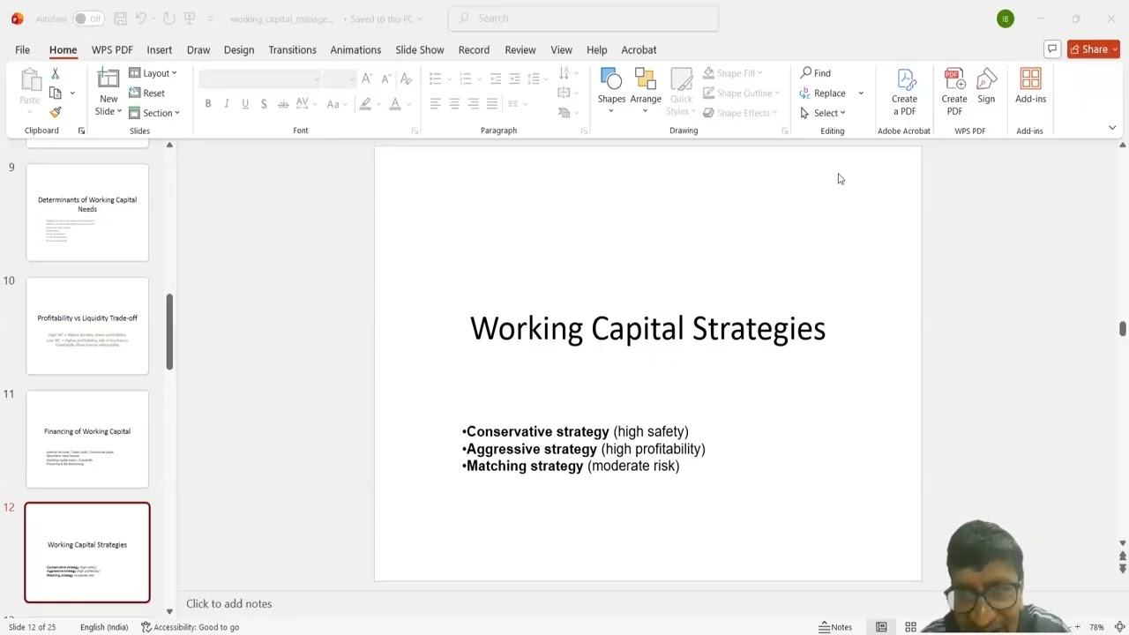Image resolution: width=1129 pixels, height=635 pixels.
Task: Fit slide to current window
Action: pos(1119,627)
